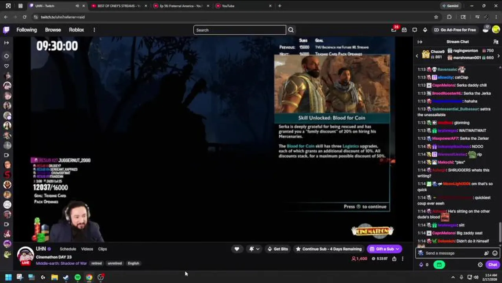The width and height of the screenshot is (502, 283).
Task: Open Chrome extensions puzzle icon
Action: [449, 17]
